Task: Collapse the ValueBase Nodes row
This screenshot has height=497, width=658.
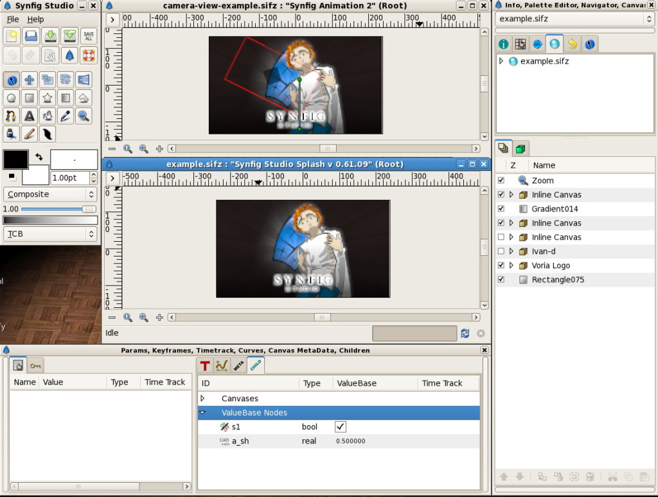Action: (x=202, y=413)
